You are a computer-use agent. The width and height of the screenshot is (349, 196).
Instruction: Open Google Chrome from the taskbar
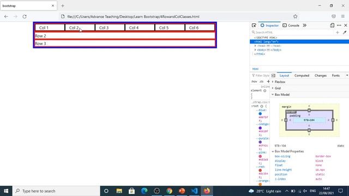[169, 191]
